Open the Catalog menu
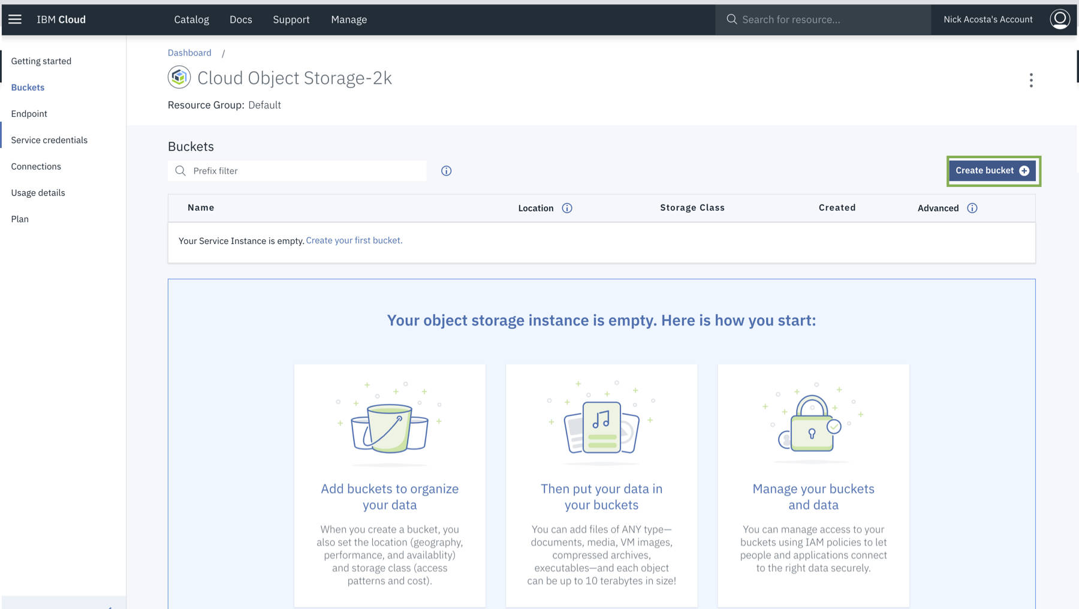1079x609 pixels. [x=192, y=19]
